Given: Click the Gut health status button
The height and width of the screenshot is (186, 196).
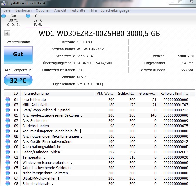Looking at the screenshot, I should click(18, 55).
